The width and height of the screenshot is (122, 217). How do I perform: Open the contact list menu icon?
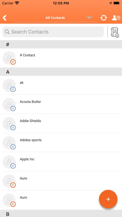coord(116,18)
